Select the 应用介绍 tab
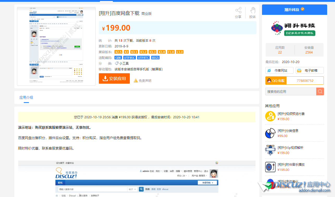The image size is (335, 197). pos(26,97)
